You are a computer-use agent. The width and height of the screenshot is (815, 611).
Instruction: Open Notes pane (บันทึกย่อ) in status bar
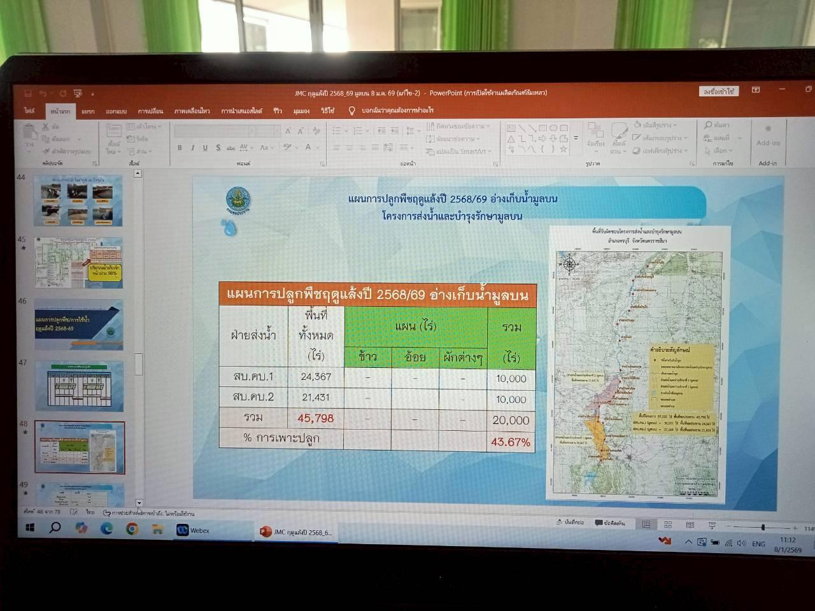569,523
